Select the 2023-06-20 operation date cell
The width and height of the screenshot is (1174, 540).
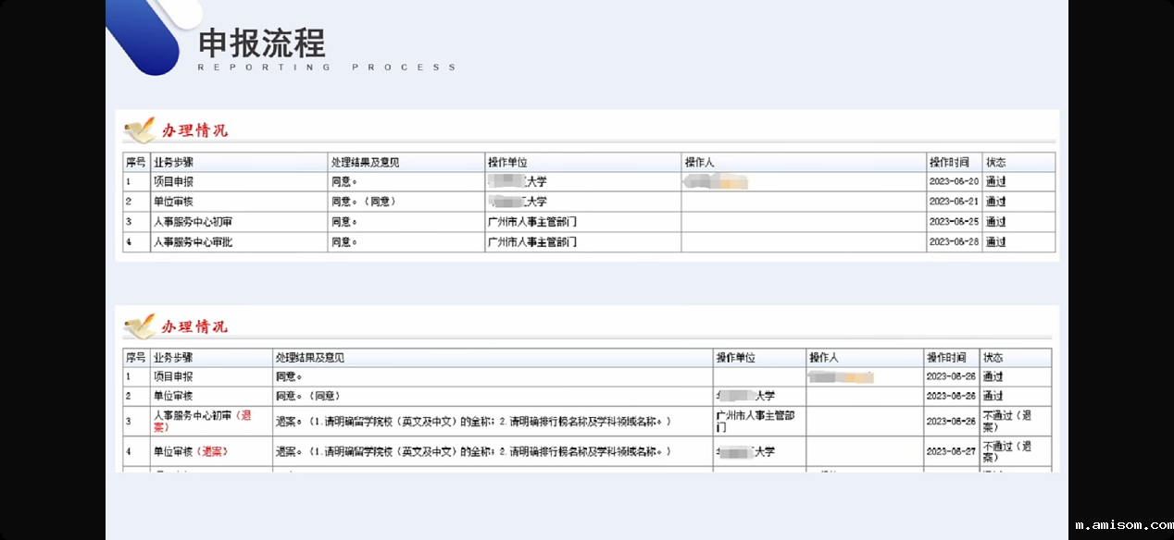953,182
